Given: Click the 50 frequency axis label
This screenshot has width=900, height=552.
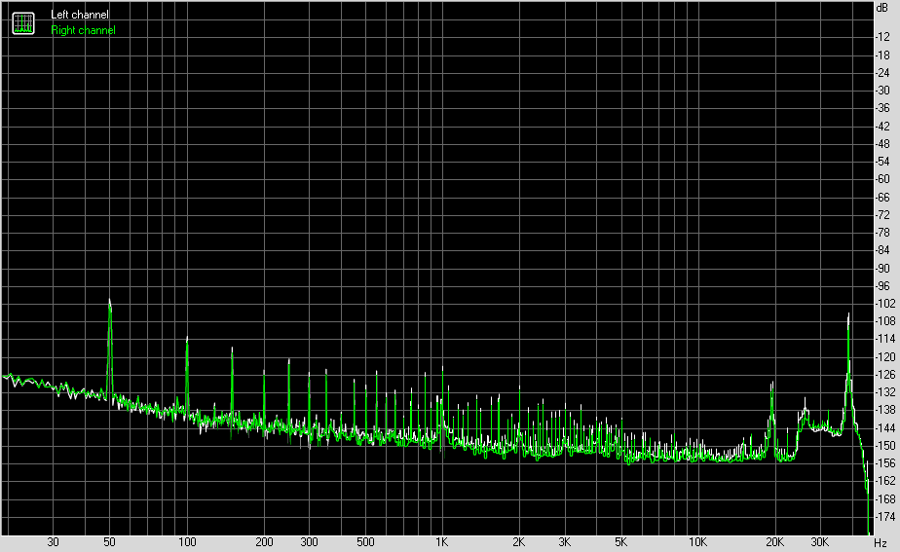Looking at the screenshot, I should pyautogui.click(x=109, y=542).
